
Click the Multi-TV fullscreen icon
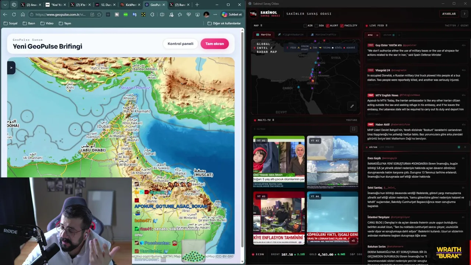point(354,129)
